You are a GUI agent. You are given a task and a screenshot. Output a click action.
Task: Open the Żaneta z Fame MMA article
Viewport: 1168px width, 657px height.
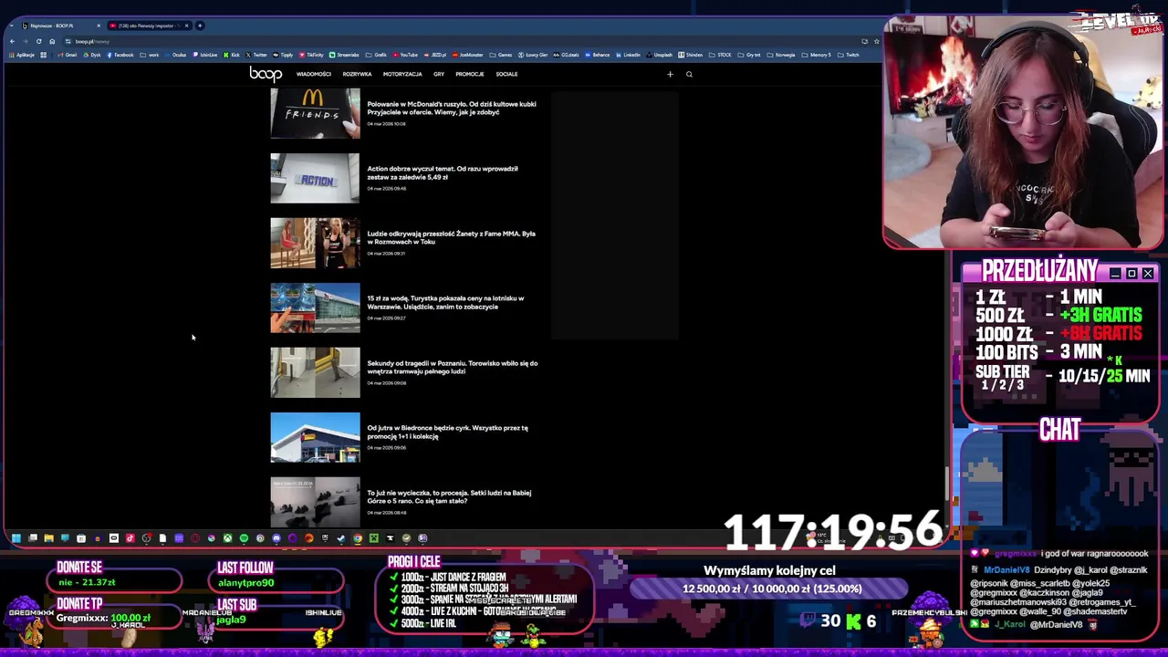(451, 237)
